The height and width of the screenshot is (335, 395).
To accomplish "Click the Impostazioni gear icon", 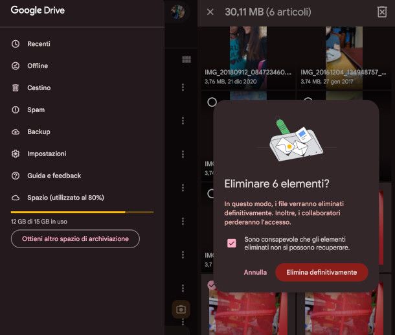I will click(16, 154).
